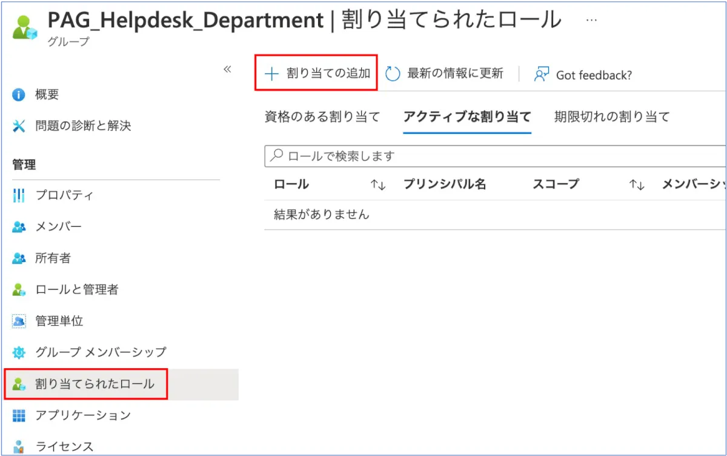Screen dimensions: 727x456
Task: Click the PAG_Helpdesk_Department group icon in header
Action: [25, 28]
